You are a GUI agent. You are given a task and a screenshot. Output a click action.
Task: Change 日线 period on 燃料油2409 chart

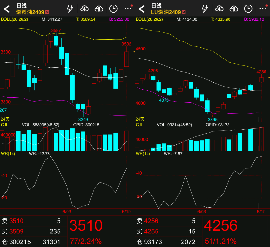[x=22, y=6]
